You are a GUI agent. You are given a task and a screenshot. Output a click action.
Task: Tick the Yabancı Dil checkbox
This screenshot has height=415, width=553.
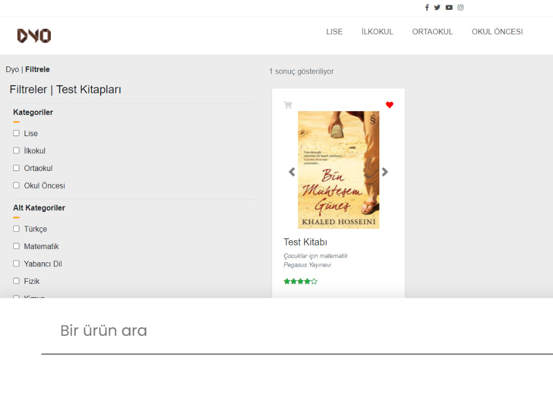tap(16, 263)
